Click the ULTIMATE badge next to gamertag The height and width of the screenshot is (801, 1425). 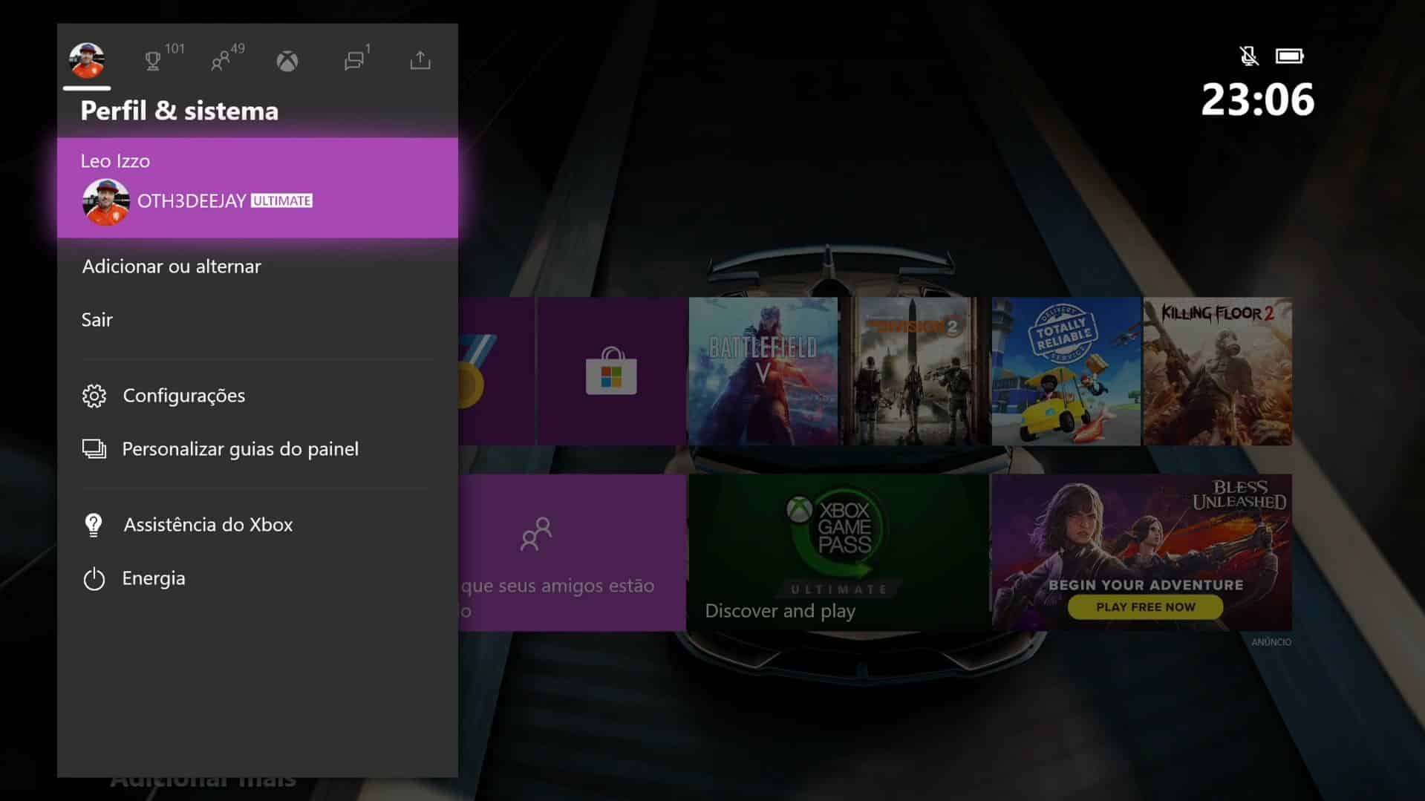(x=281, y=200)
